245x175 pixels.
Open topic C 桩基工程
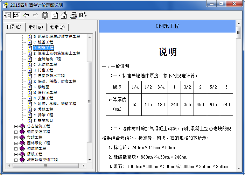43,42
